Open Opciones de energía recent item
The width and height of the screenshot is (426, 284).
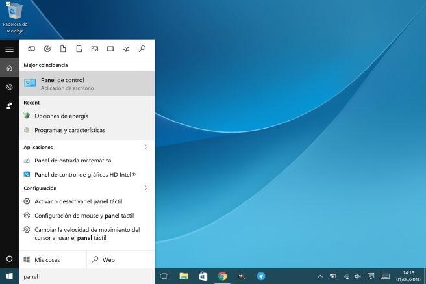point(86,116)
